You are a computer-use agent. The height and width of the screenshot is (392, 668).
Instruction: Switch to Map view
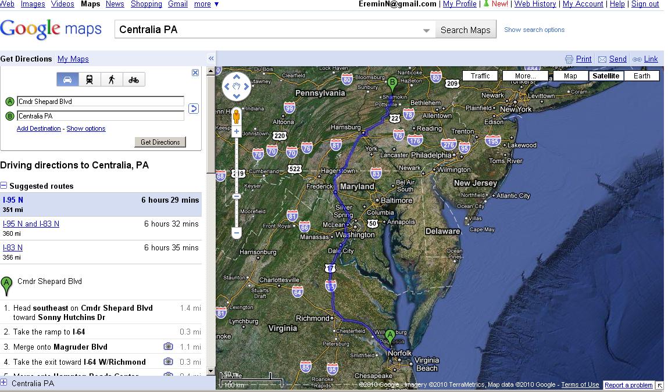tap(570, 75)
